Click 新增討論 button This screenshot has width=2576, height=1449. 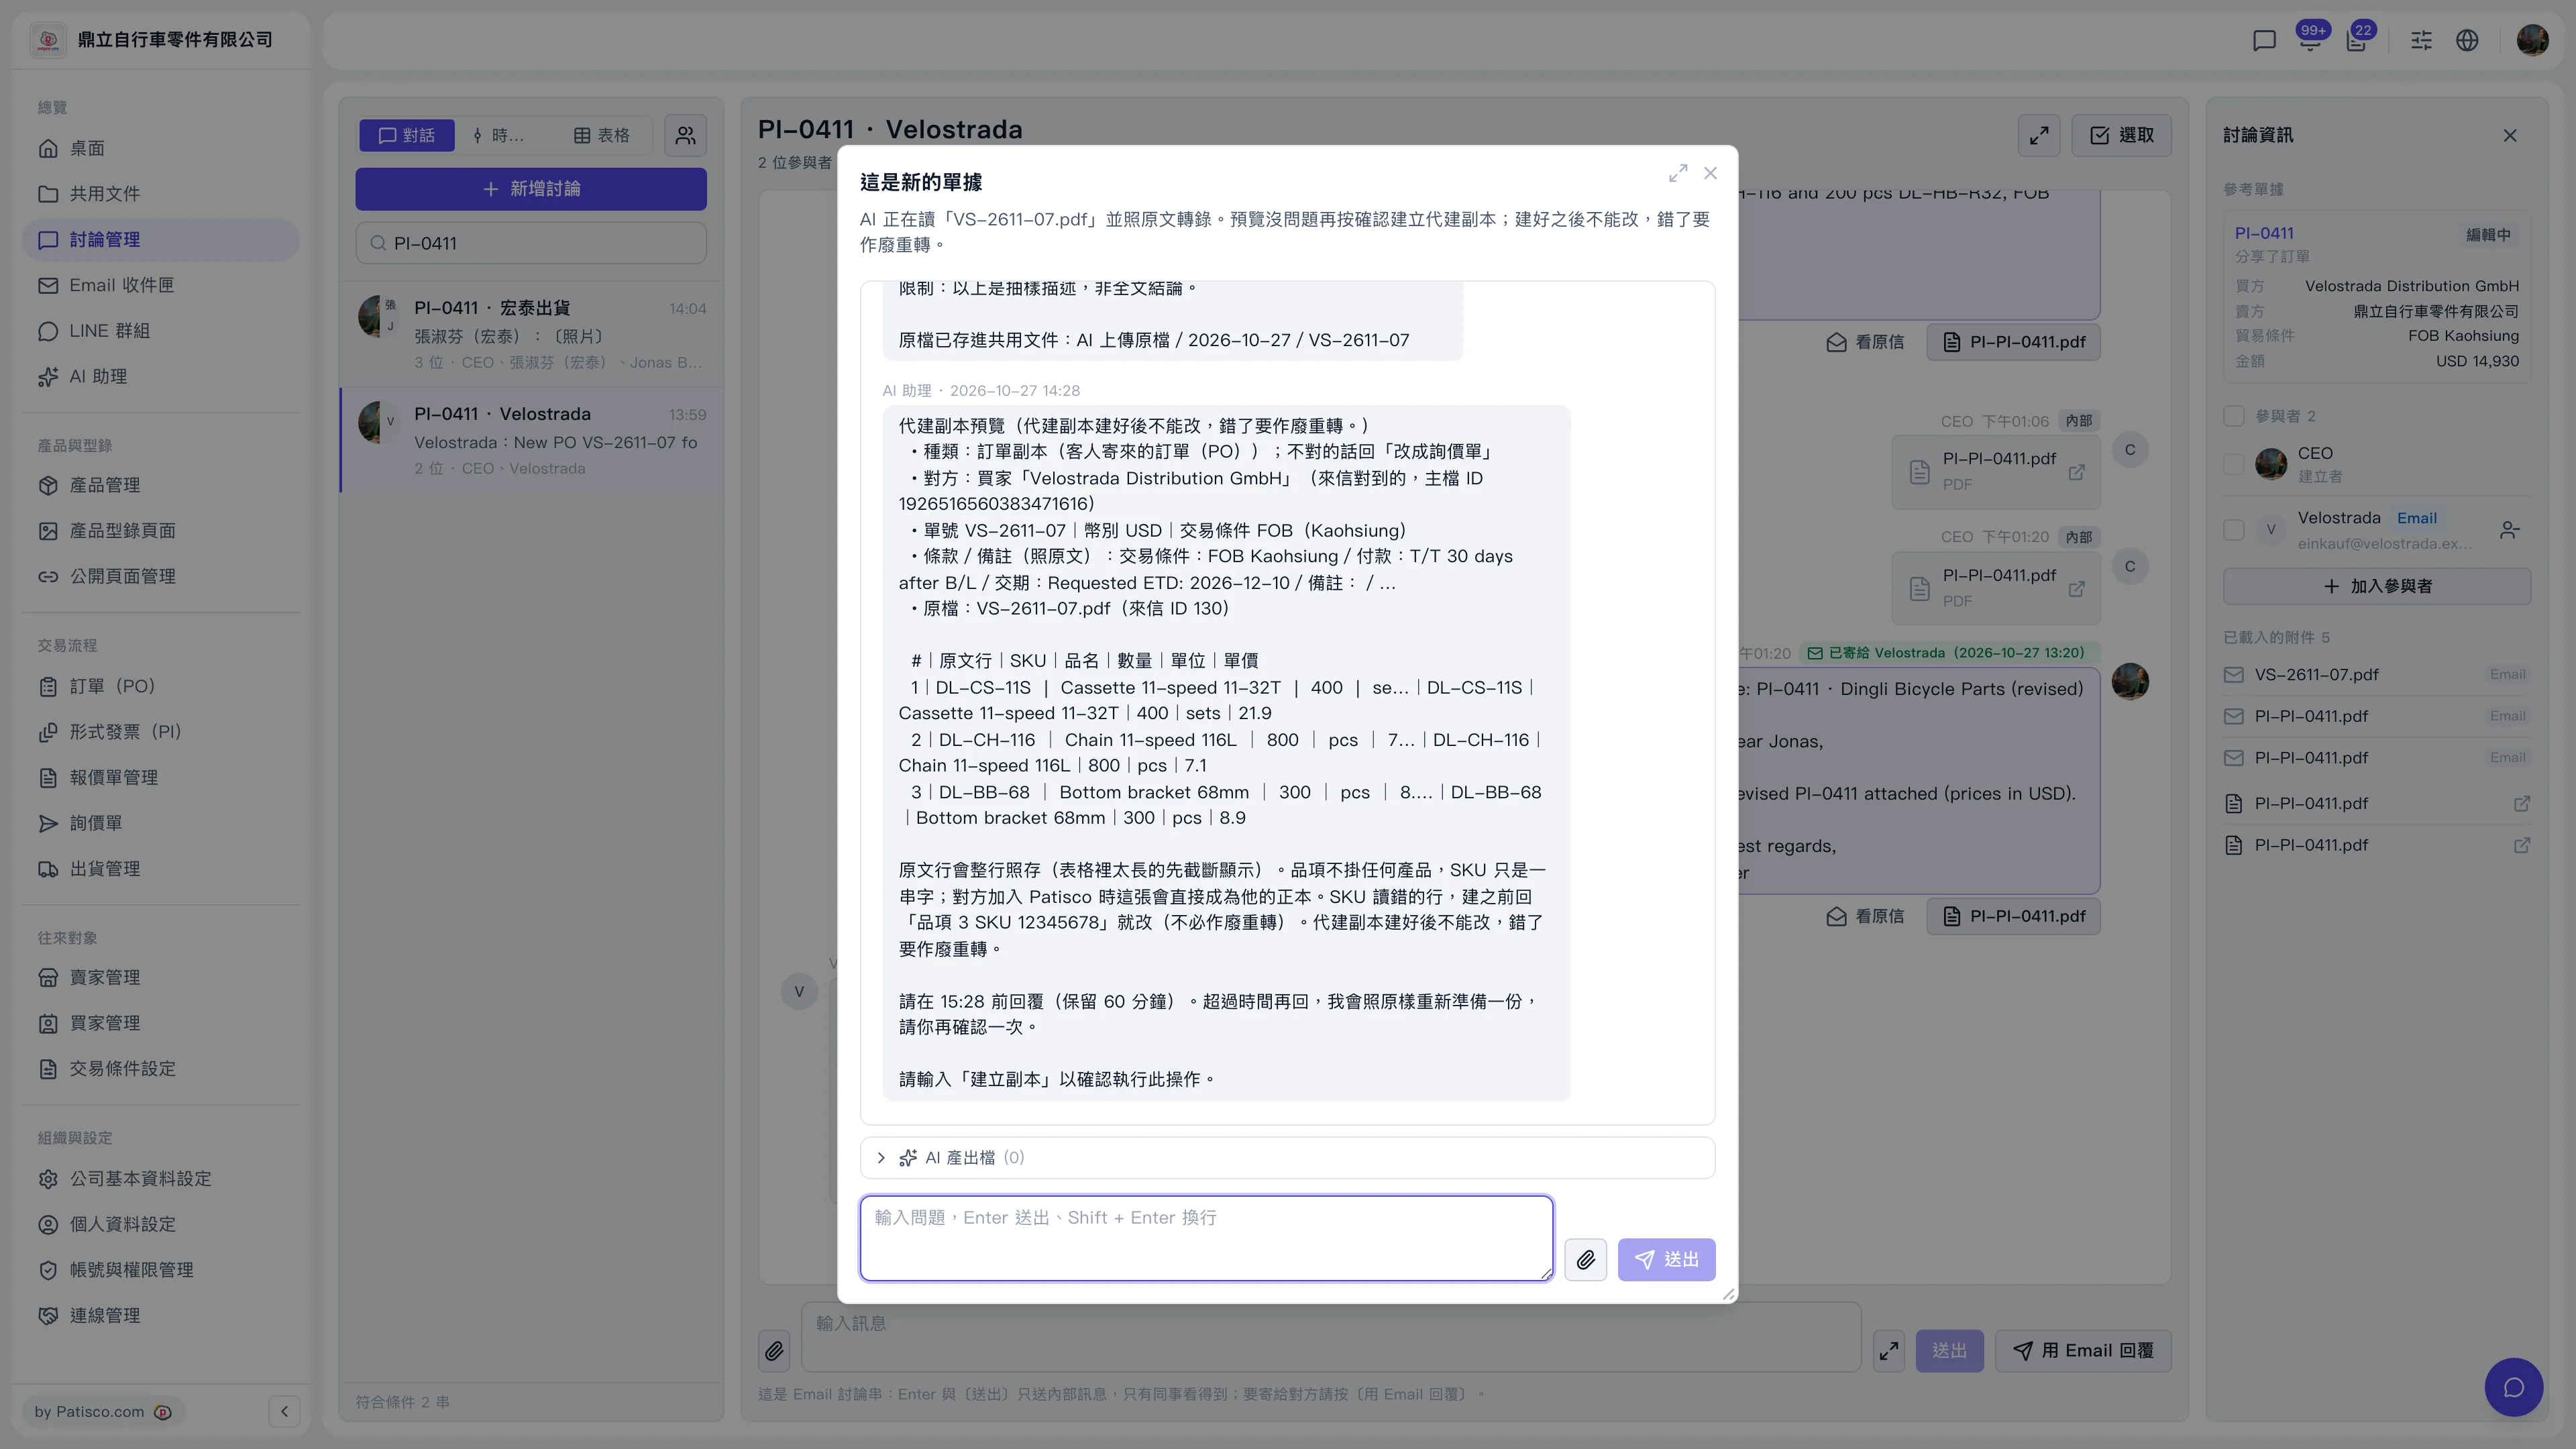tap(531, 189)
